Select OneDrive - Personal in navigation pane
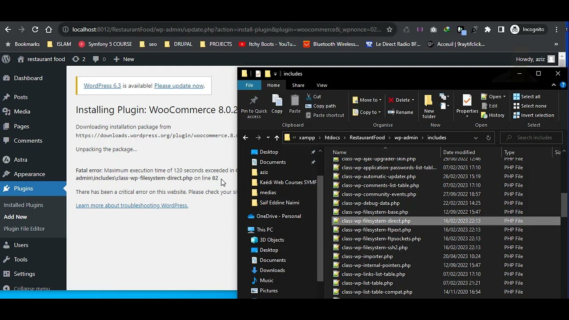Image resolution: width=569 pixels, height=320 pixels. click(278, 216)
